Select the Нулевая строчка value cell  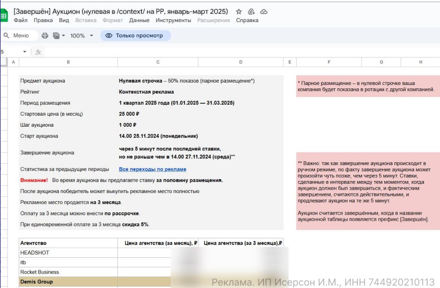coord(187,81)
